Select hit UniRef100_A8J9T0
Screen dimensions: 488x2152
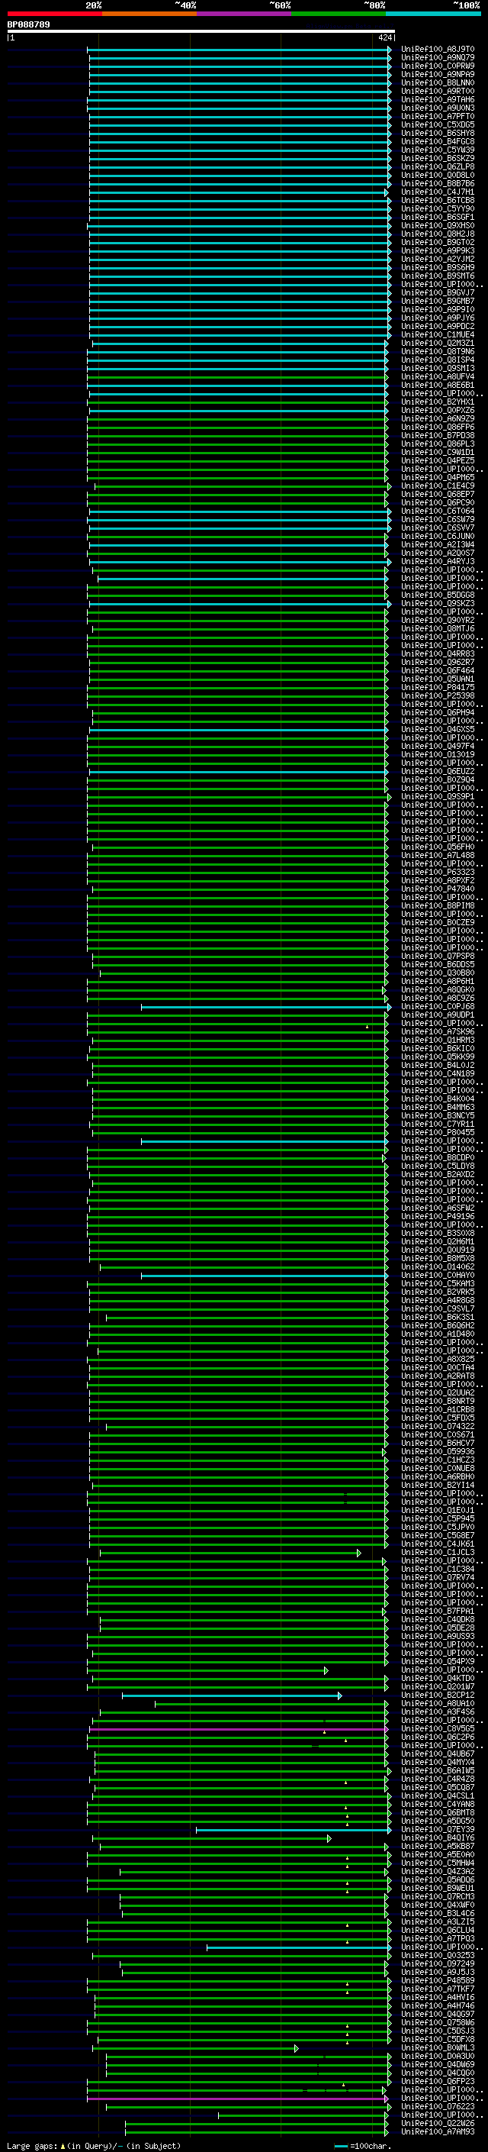point(438,50)
